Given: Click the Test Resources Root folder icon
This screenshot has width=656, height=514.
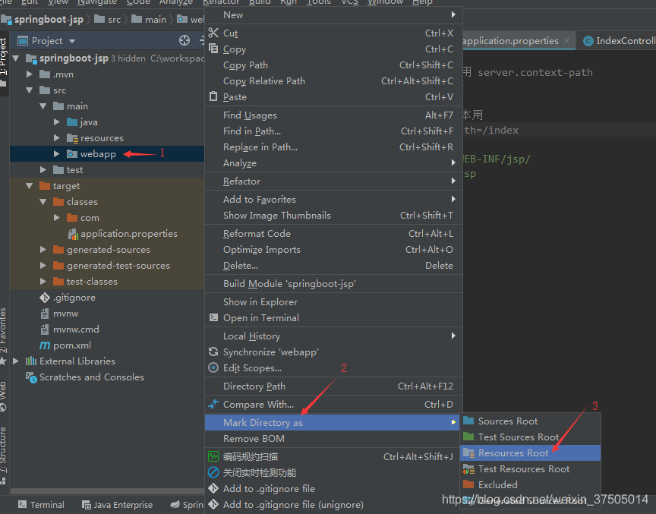Looking at the screenshot, I should [x=468, y=469].
